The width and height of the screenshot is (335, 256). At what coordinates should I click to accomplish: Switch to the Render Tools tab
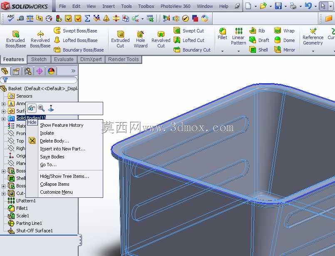pyautogui.click(x=124, y=59)
